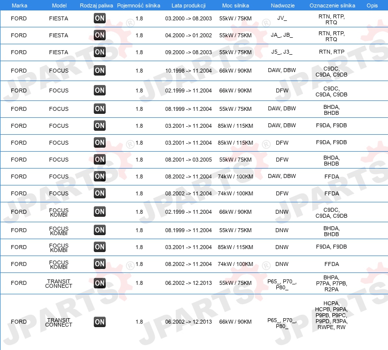Click the ON badge in the Focus DFW 85kW row

pos(100,143)
